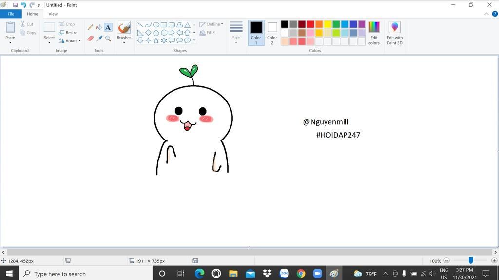Image resolution: width=499 pixels, height=280 pixels.
Task: Choose the Oval shape
Action: tap(156, 25)
